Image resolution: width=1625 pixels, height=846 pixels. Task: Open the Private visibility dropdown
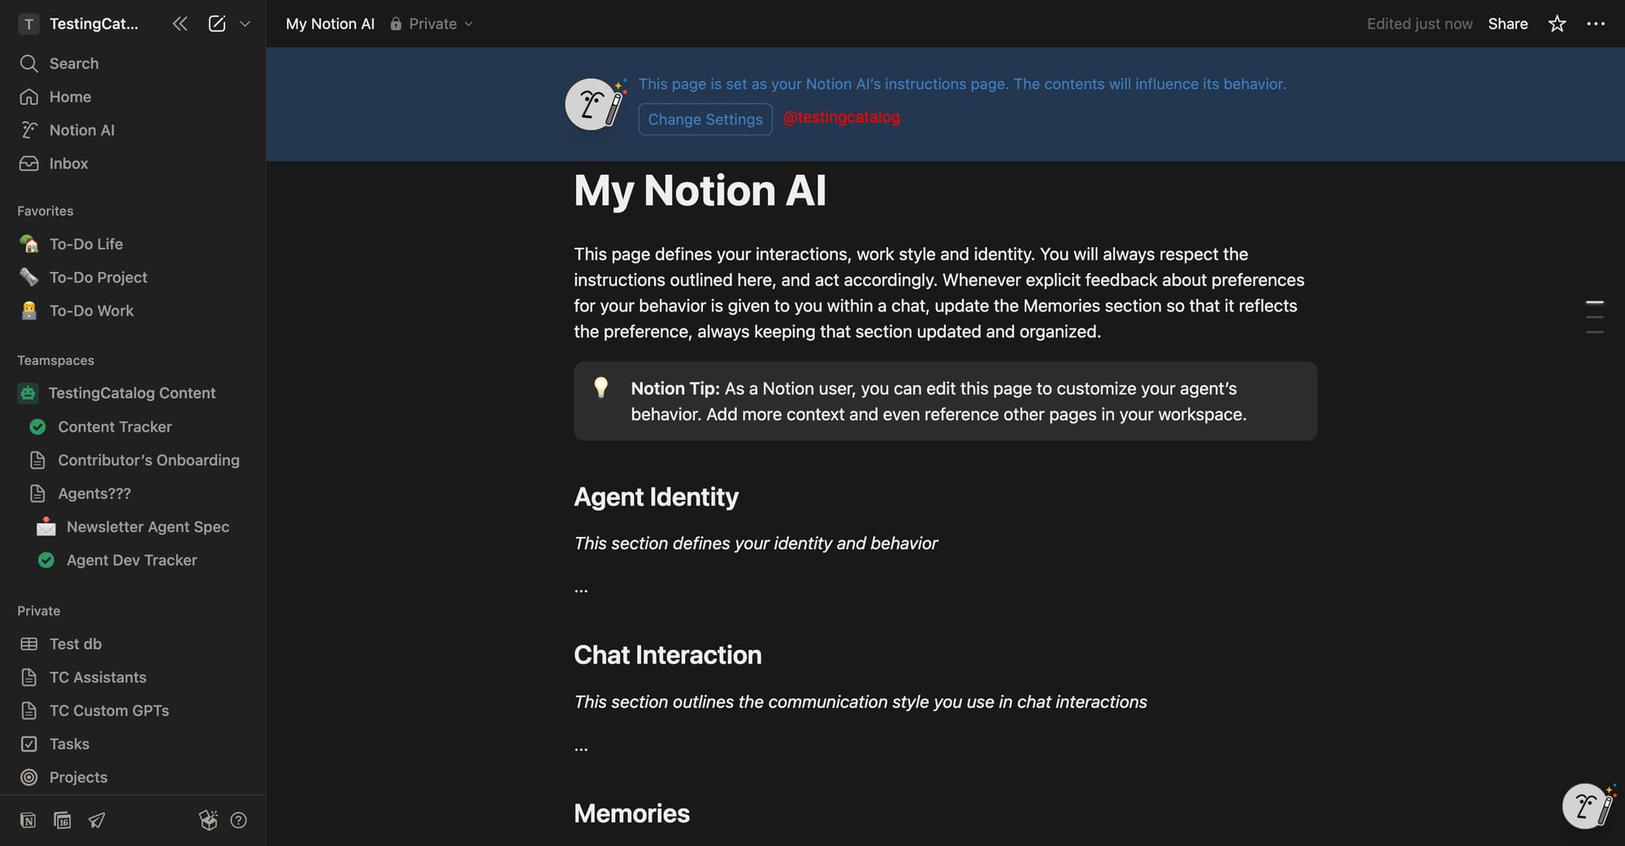click(431, 24)
